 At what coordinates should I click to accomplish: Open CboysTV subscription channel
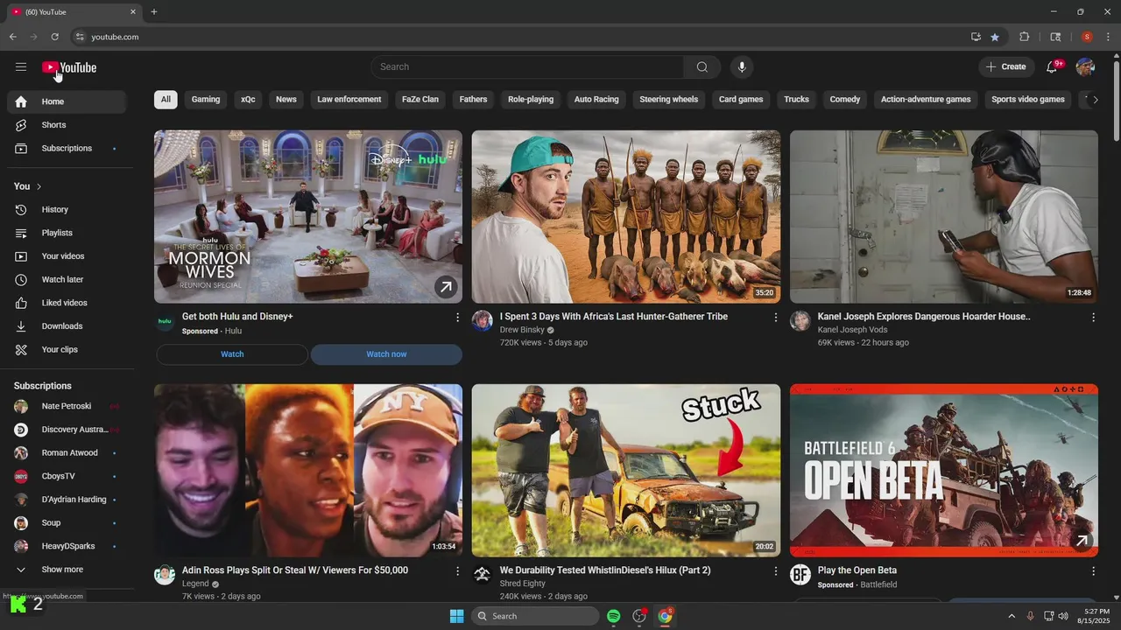point(67,477)
